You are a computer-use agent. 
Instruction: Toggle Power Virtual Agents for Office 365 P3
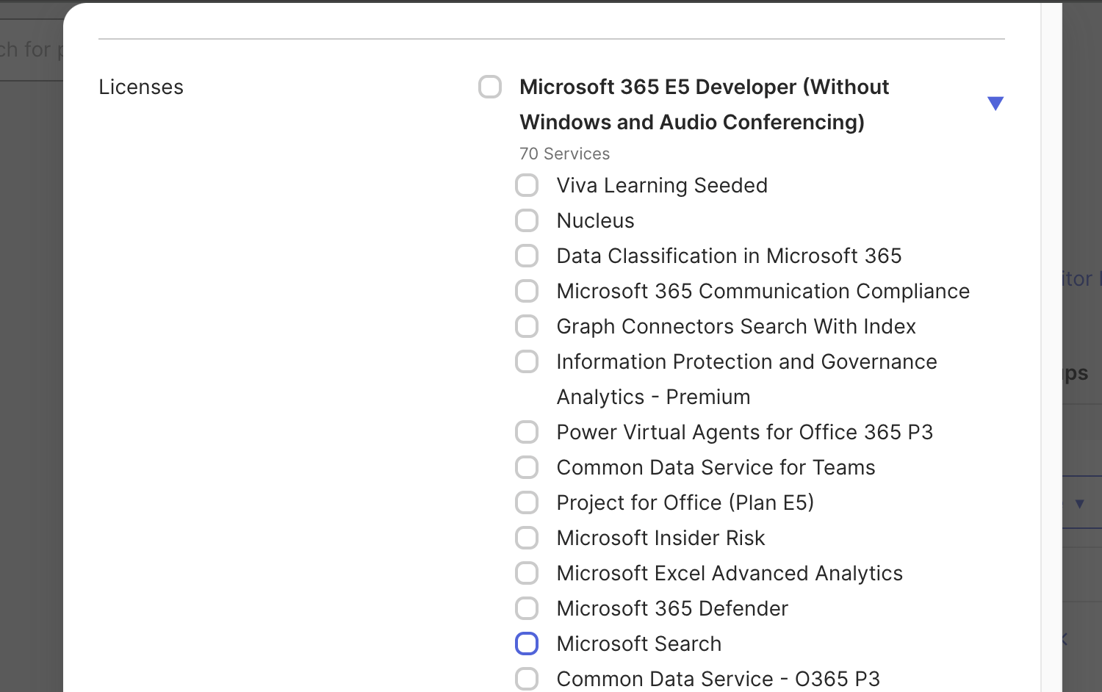(527, 432)
